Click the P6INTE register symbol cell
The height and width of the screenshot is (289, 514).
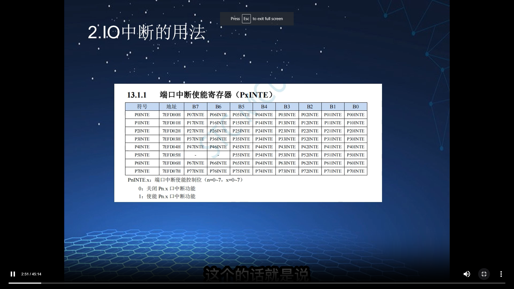pyautogui.click(x=142, y=163)
